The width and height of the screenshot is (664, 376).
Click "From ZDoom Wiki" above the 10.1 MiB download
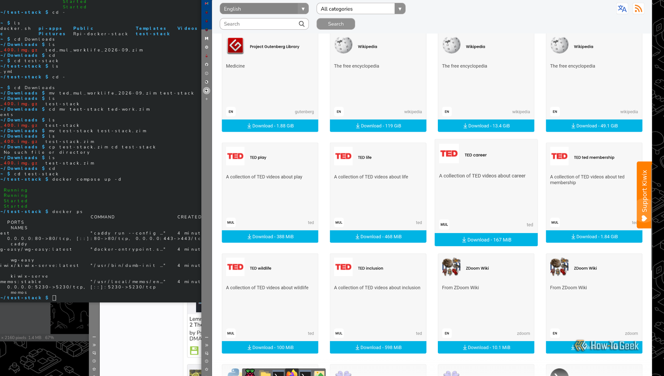tap(460, 288)
